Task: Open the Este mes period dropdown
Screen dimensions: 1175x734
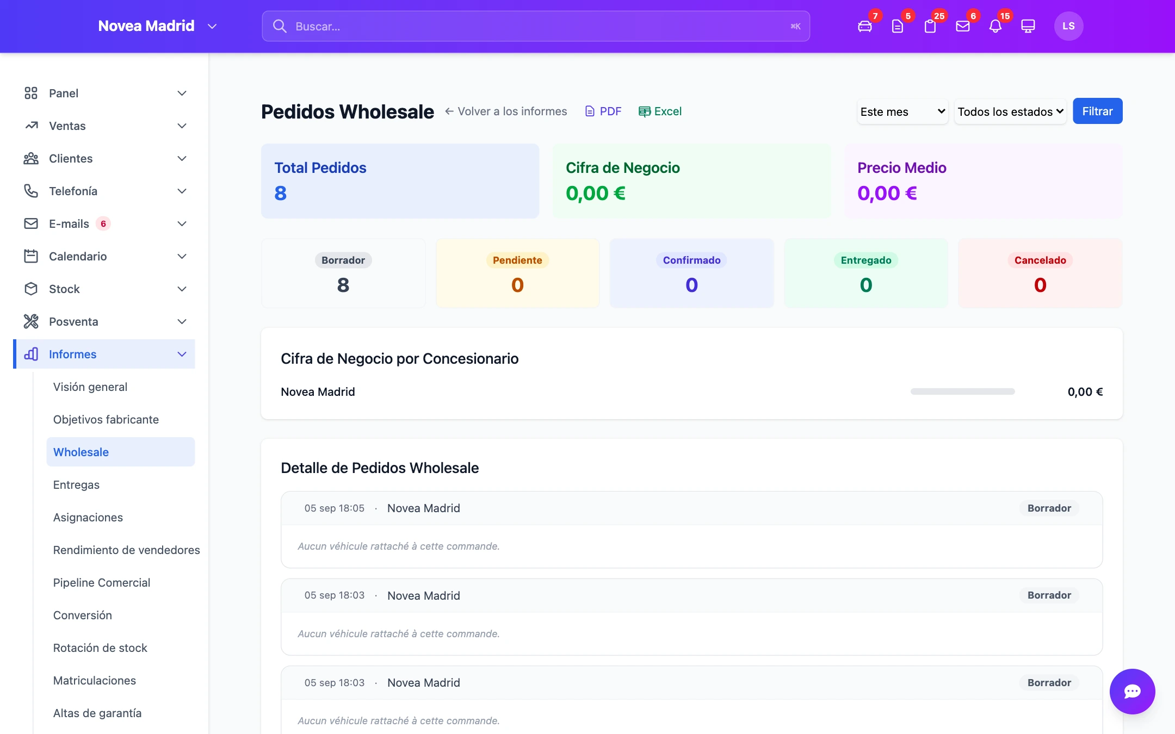Action: pyautogui.click(x=902, y=111)
